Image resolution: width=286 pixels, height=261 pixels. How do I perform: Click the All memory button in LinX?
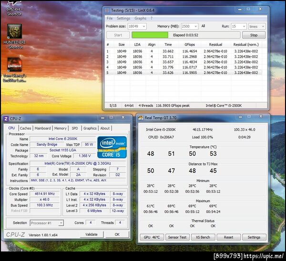pos(203,26)
